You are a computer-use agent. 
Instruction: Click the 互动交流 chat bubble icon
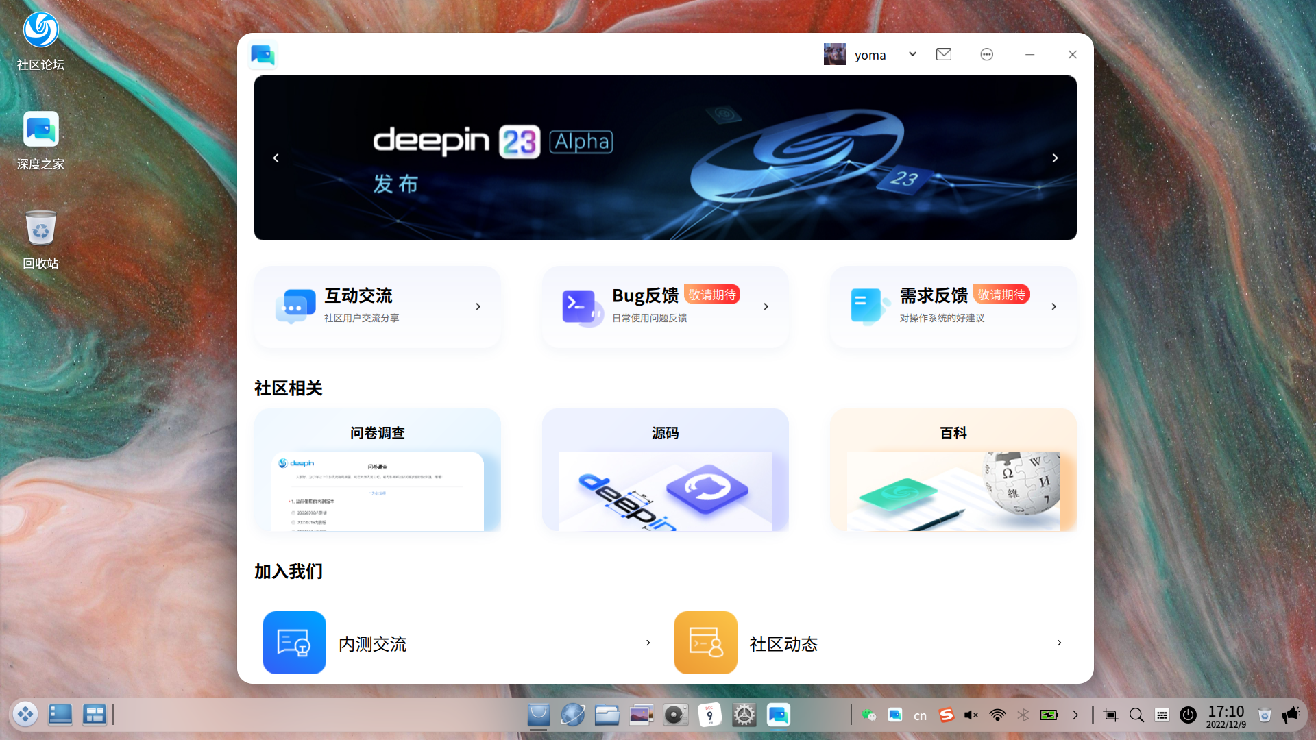(x=295, y=306)
